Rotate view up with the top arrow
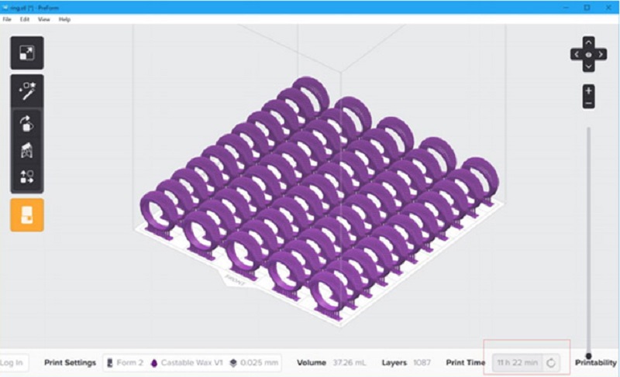This screenshot has height=377, width=620. [x=589, y=42]
